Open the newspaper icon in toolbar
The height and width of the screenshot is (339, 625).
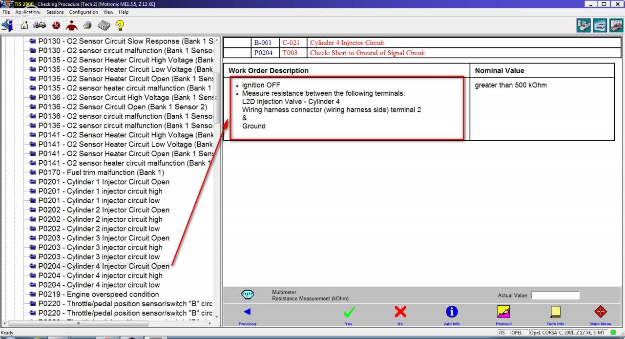(104, 25)
